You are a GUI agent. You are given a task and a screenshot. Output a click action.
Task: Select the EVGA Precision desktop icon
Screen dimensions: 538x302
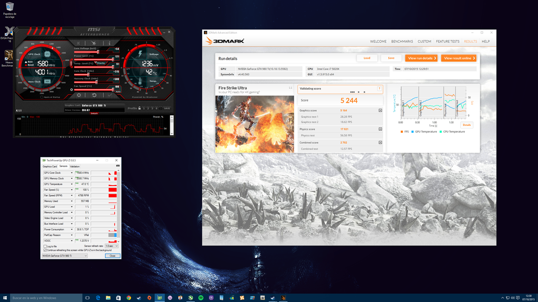click(x=7, y=34)
